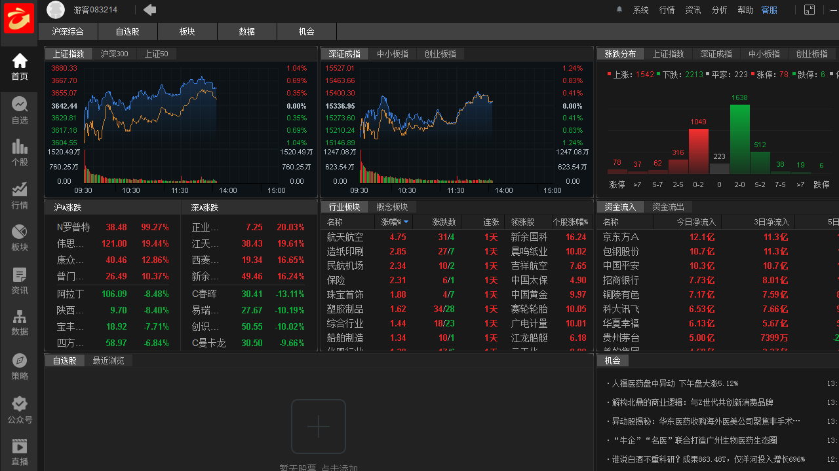Image resolution: width=839 pixels, height=471 pixels.
Task: Click the window restore icon in title bar
Action: (810, 10)
